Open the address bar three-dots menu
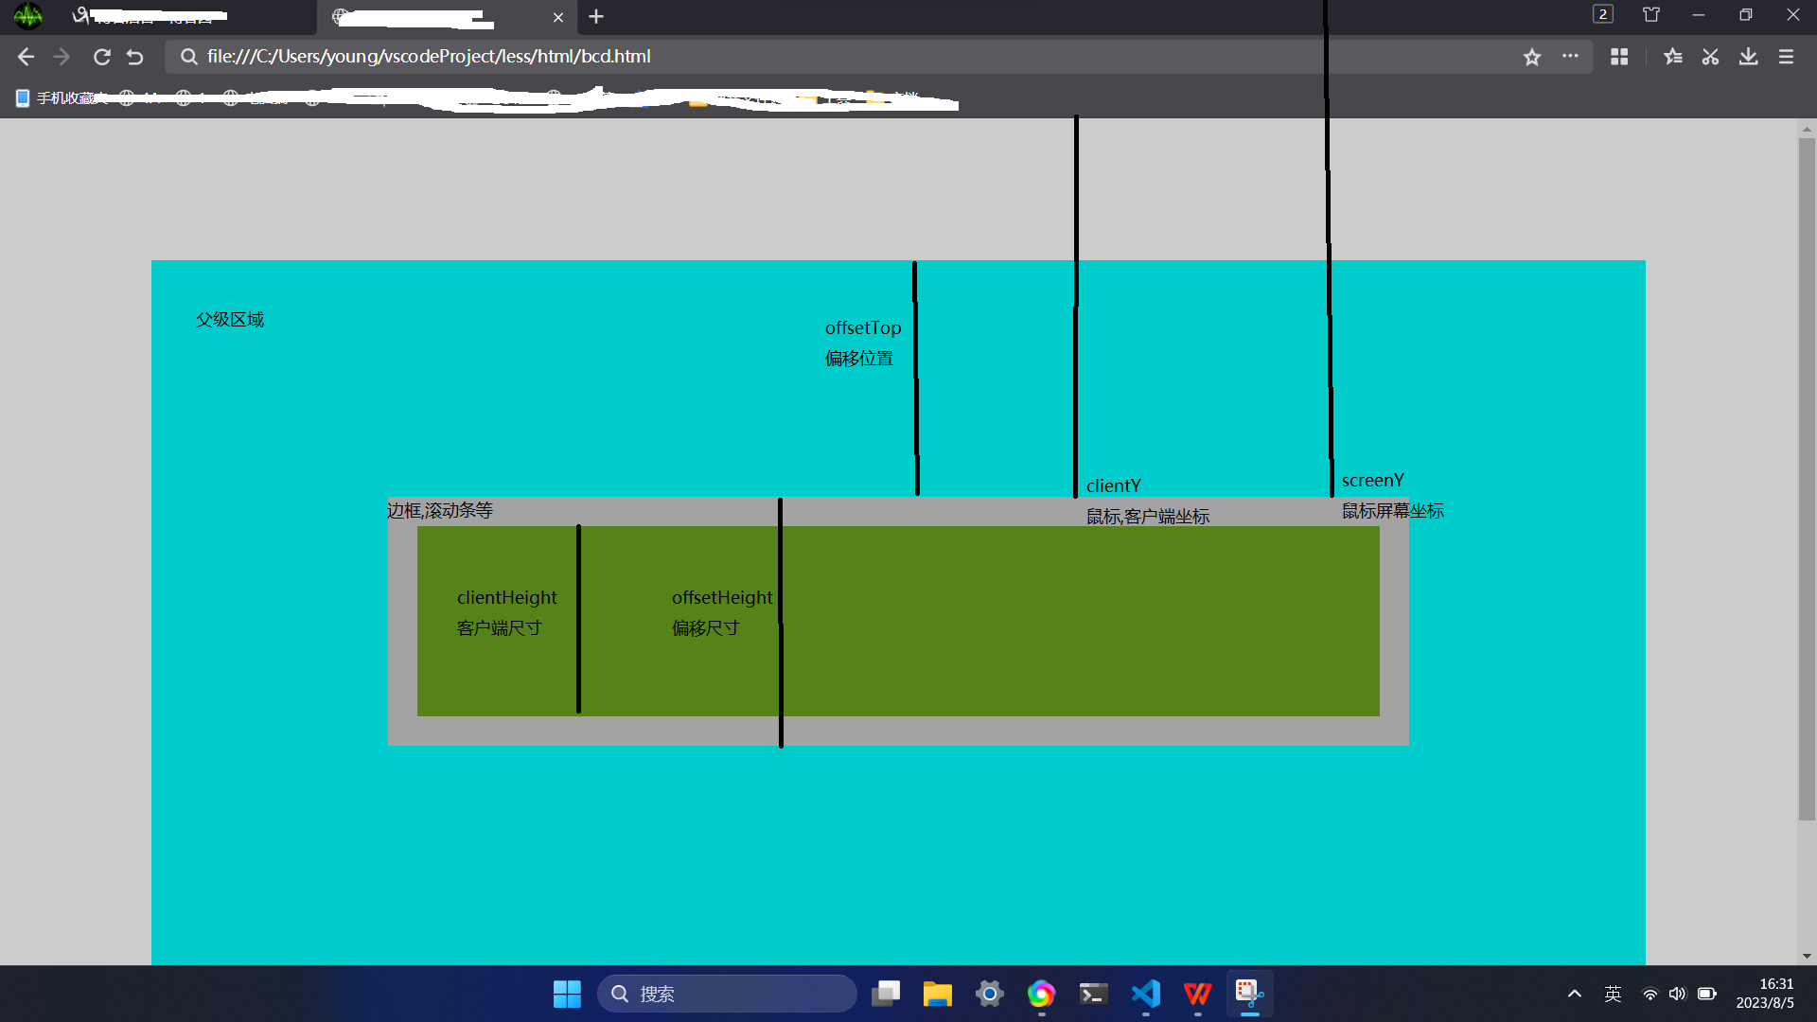Image resolution: width=1817 pixels, height=1022 pixels. click(1570, 56)
